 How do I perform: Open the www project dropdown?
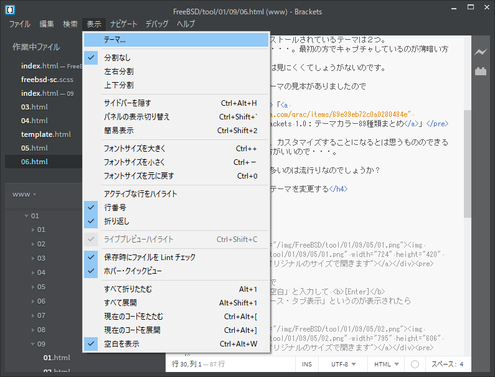point(24,194)
